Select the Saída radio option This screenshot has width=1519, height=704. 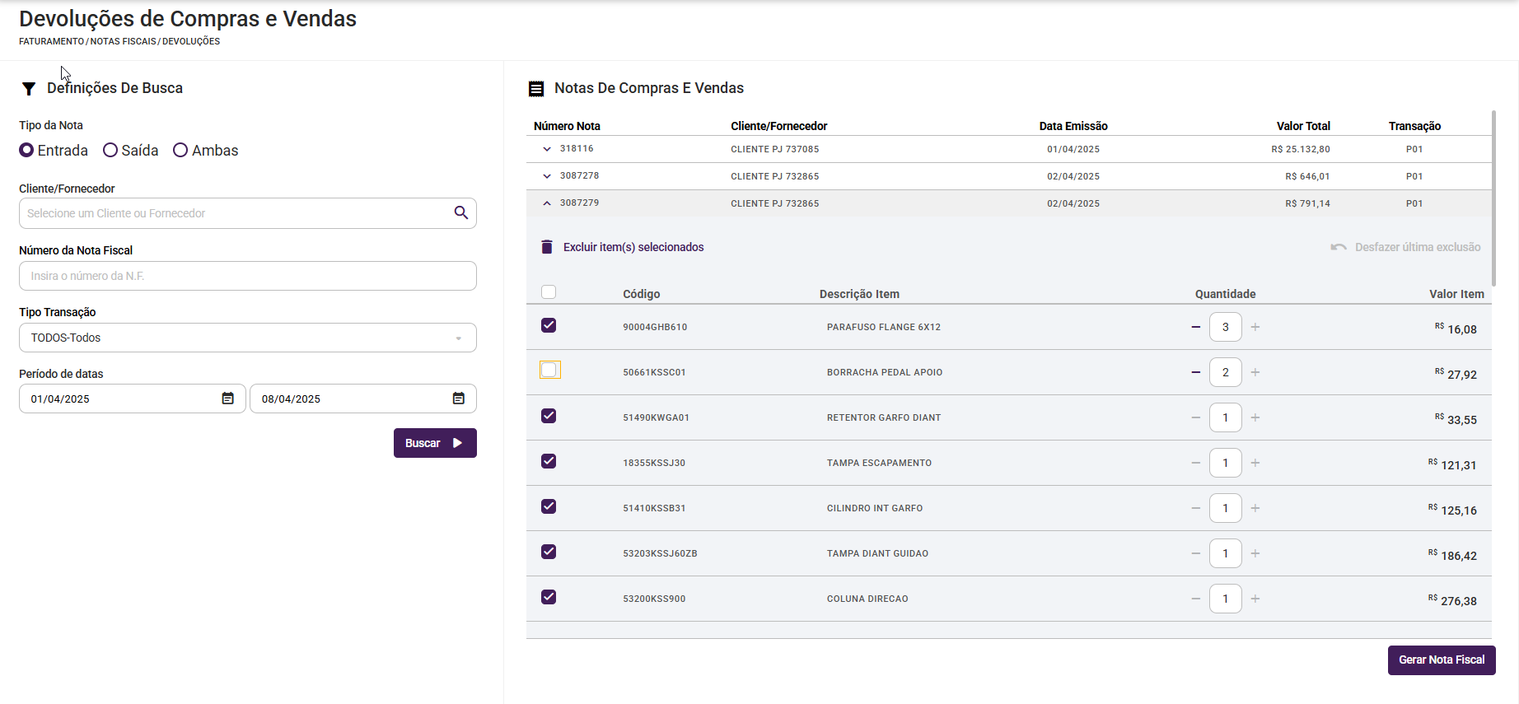click(110, 151)
